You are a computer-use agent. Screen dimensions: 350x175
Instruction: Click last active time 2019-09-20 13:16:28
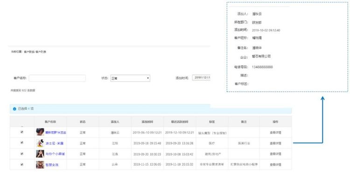[180, 143]
